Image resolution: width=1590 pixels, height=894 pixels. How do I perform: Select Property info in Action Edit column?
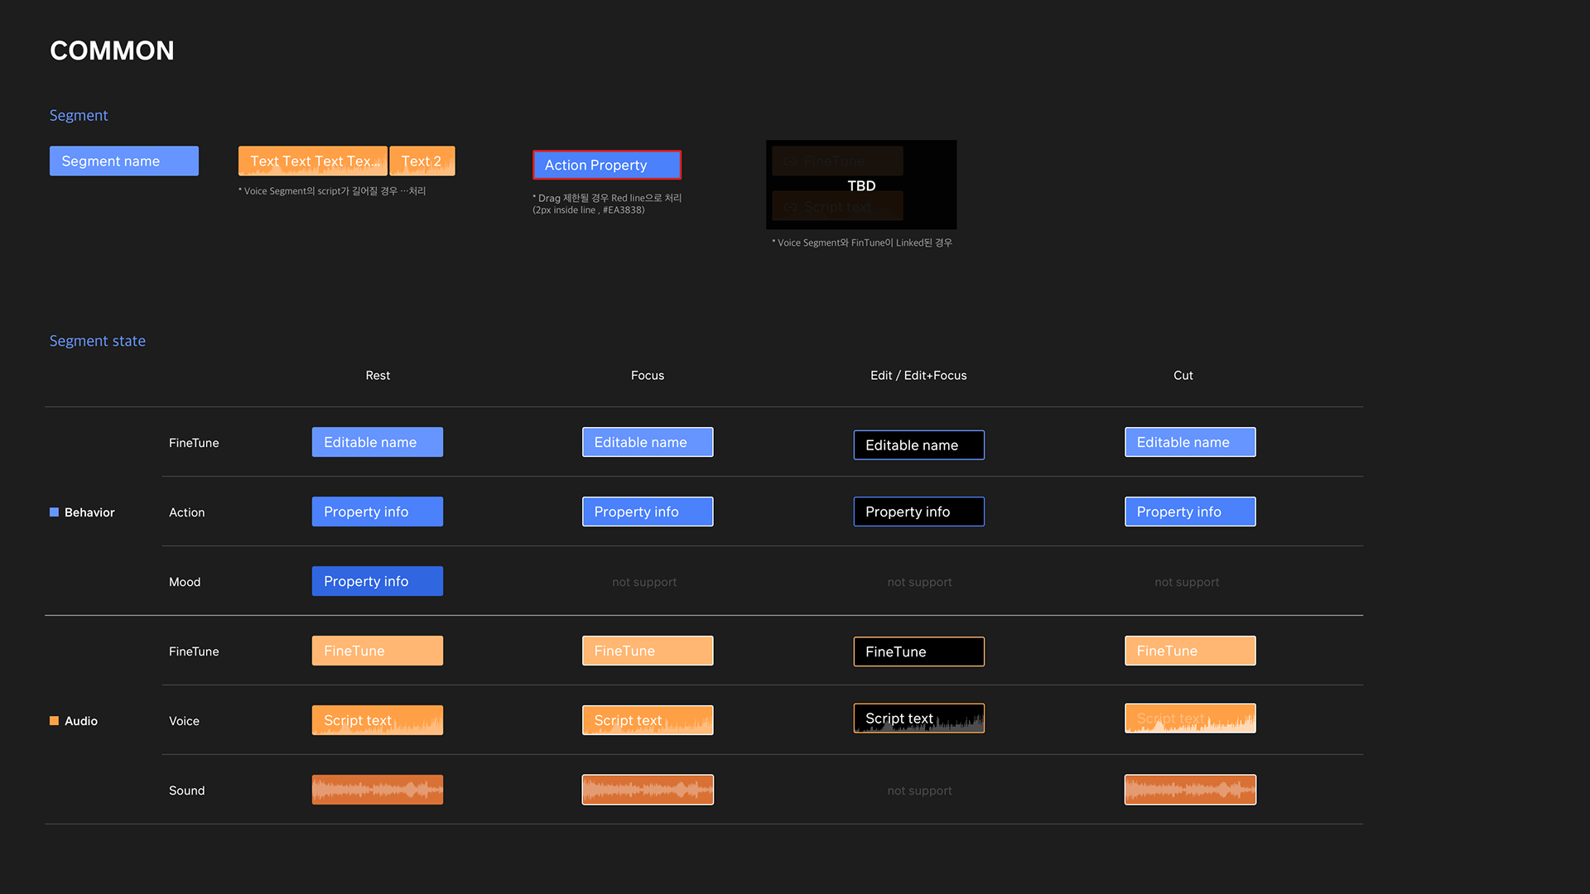[x=918, y=512]
